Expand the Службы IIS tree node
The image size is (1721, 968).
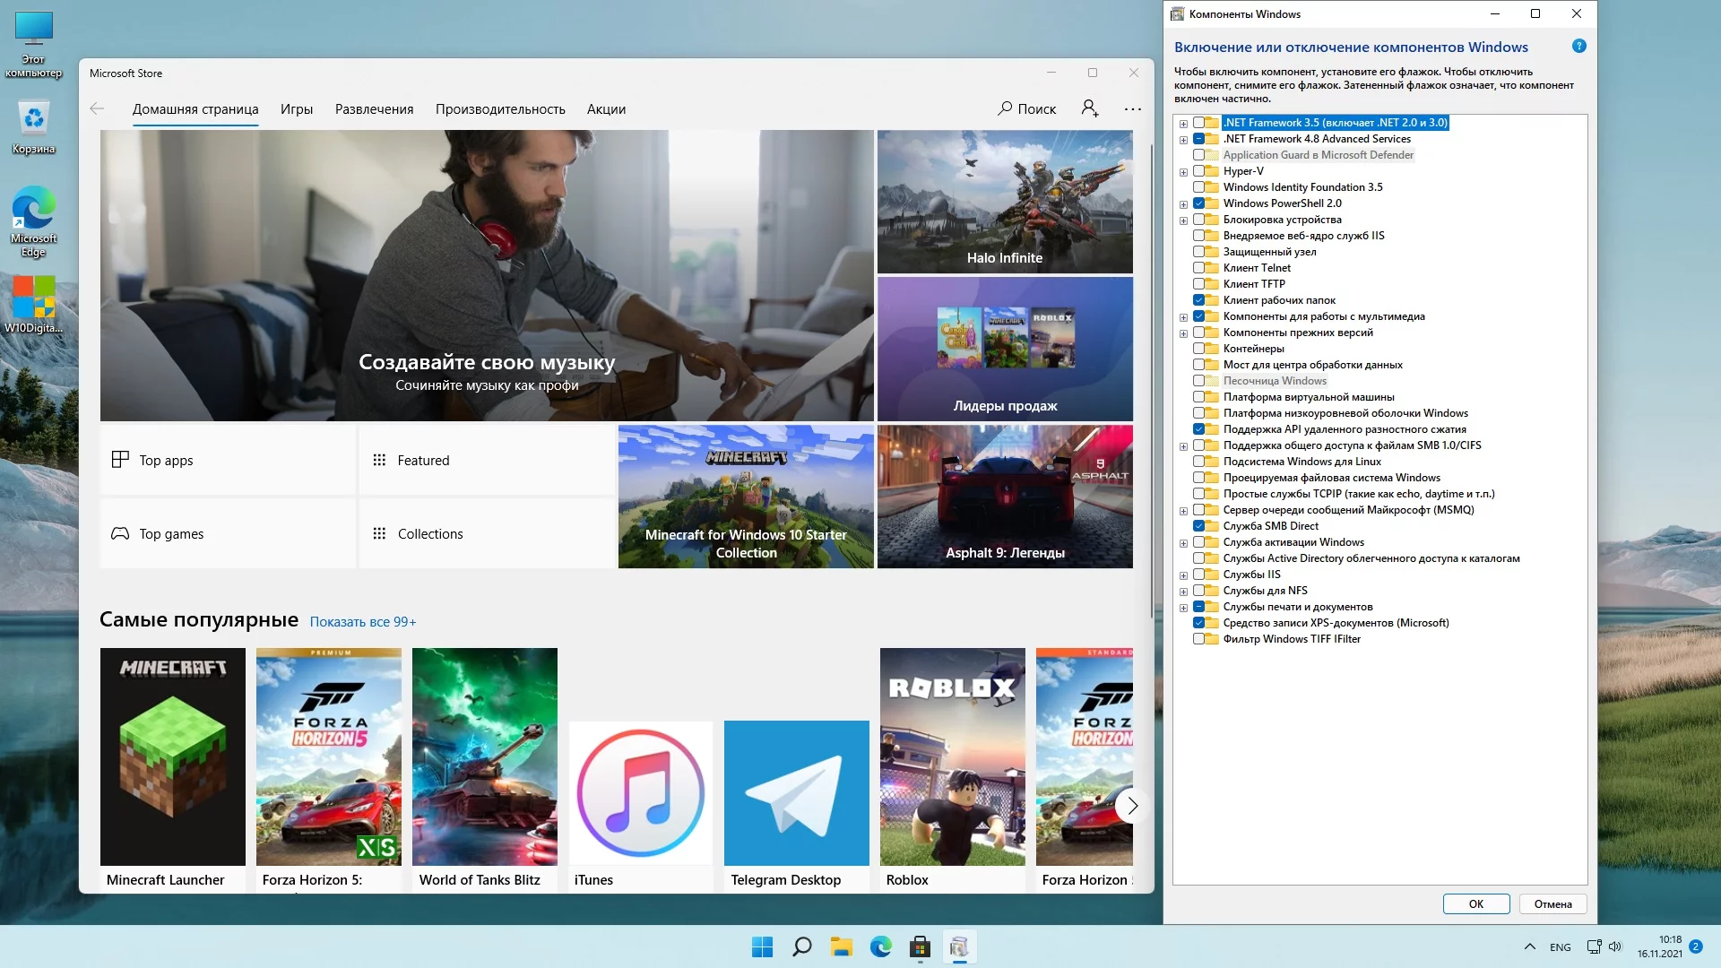[x=1183, y=575]
